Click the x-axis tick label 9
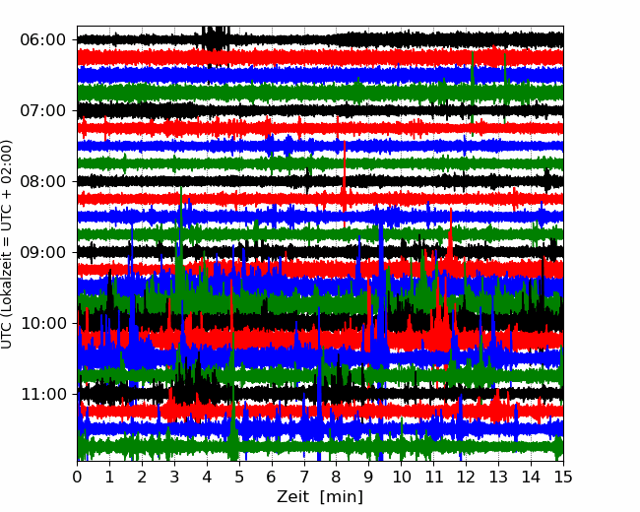 point(369,477)
